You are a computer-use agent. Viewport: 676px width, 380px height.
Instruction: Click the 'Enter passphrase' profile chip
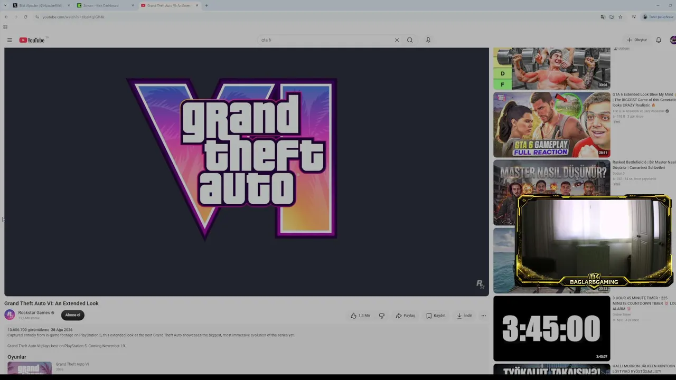(x=658, y=17)
